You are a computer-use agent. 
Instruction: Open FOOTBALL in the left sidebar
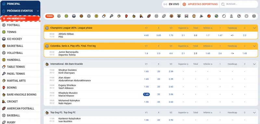point(20,25)
